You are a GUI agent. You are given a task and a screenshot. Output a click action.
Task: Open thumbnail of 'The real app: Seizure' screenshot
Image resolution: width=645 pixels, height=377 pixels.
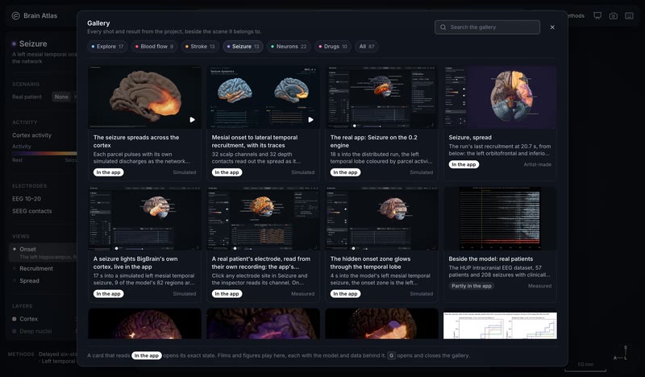click(381, 97)
